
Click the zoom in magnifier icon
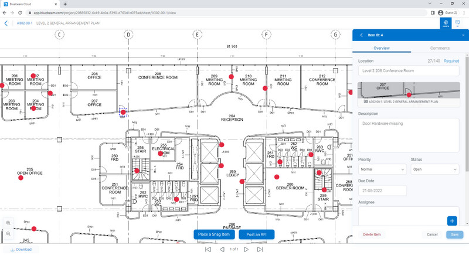coord(8,223)
